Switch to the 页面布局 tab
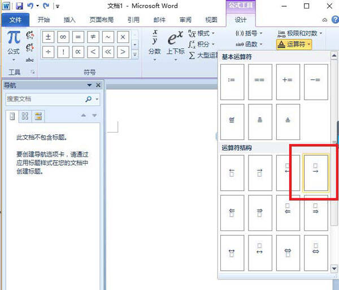 (x=101, y=20)
